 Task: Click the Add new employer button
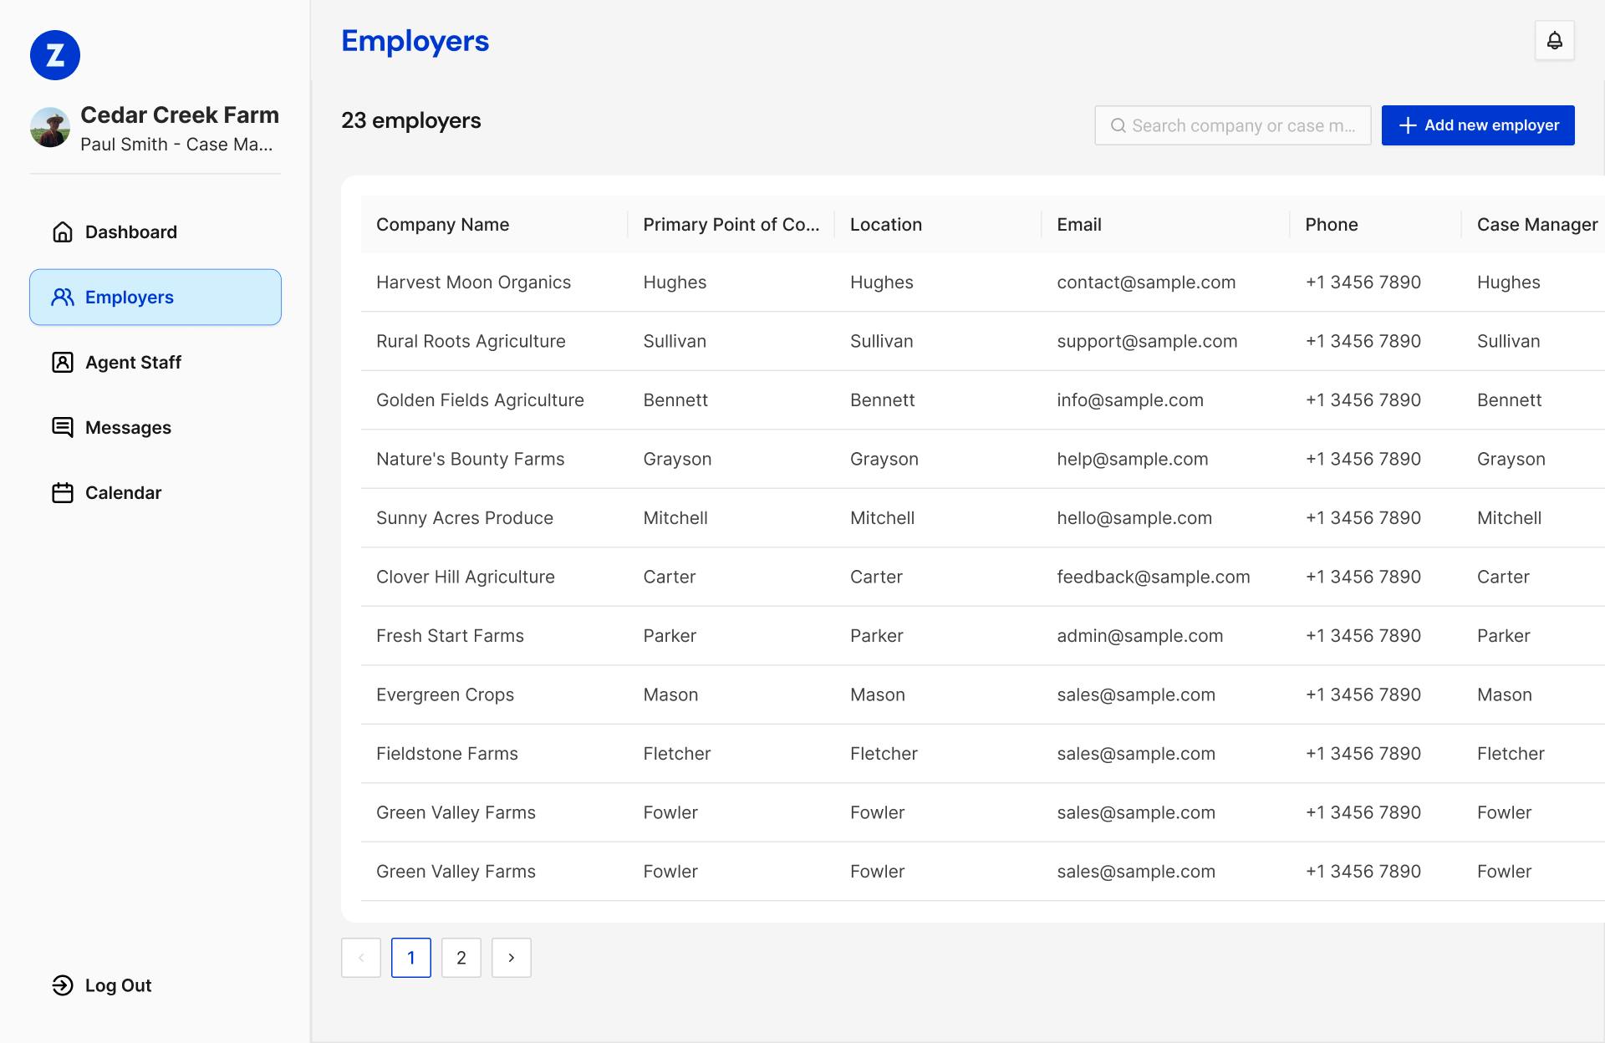click(1477, 125)
